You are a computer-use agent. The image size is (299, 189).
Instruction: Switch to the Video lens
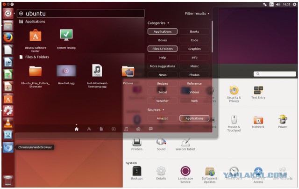[x=114, y=129]
